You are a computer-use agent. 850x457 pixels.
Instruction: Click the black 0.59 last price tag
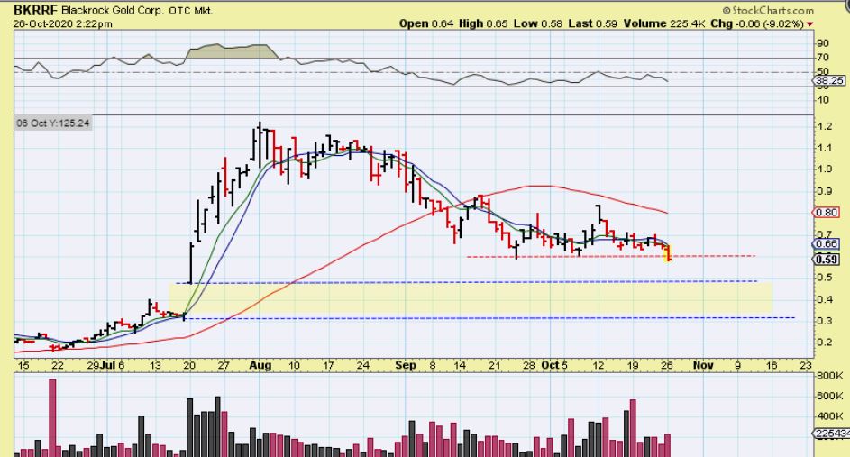point(827,259)
